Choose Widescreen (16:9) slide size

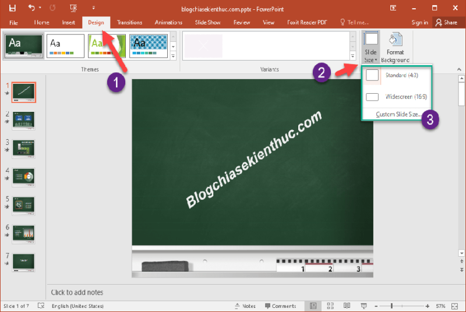pos(397,97)
